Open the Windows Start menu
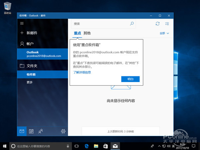 [x=5, y=146]
